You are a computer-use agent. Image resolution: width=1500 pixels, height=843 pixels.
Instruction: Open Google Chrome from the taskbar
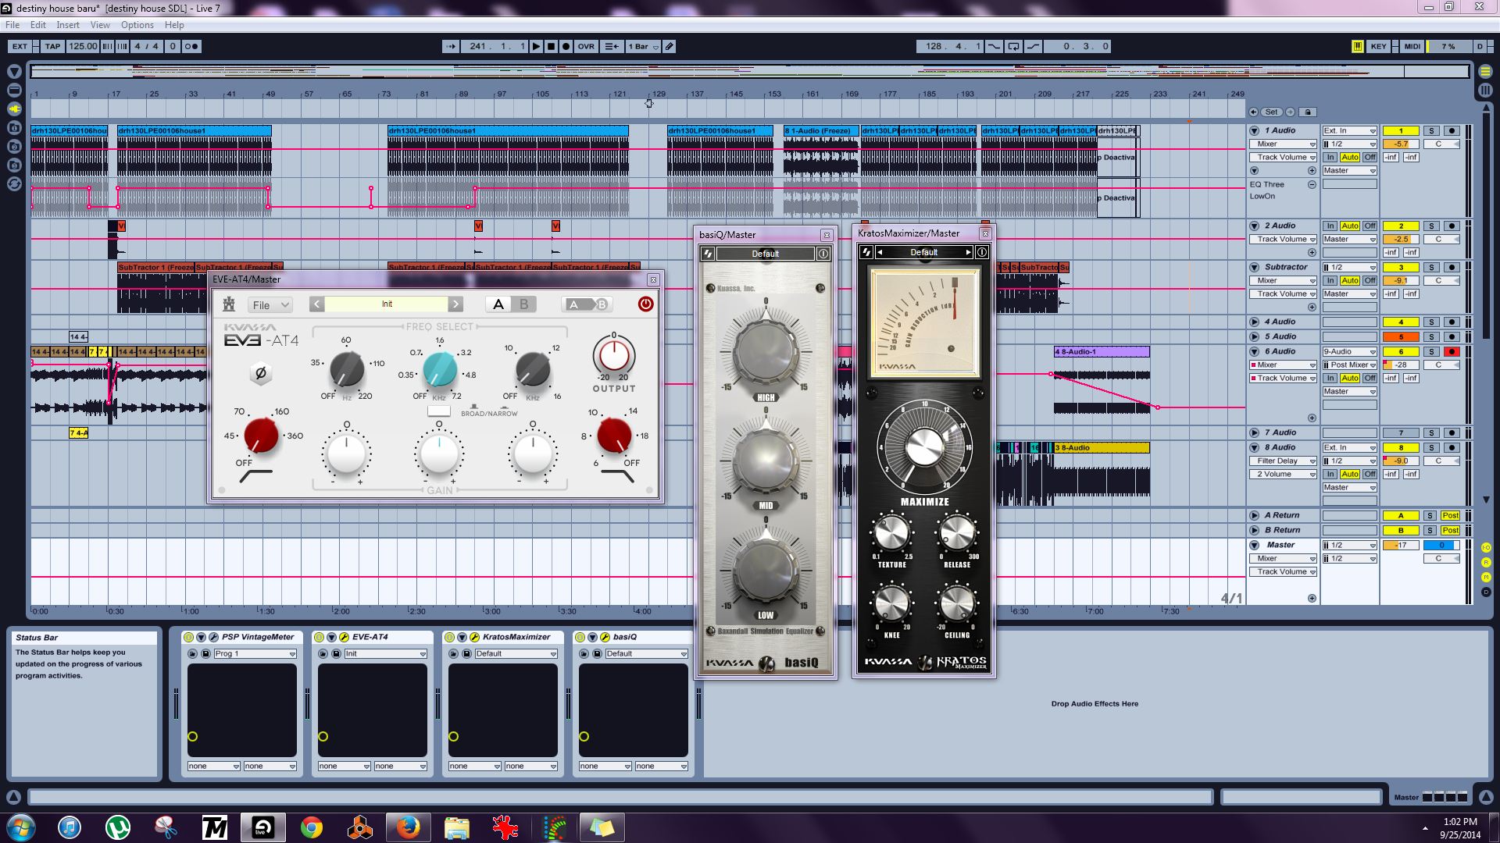312,827
